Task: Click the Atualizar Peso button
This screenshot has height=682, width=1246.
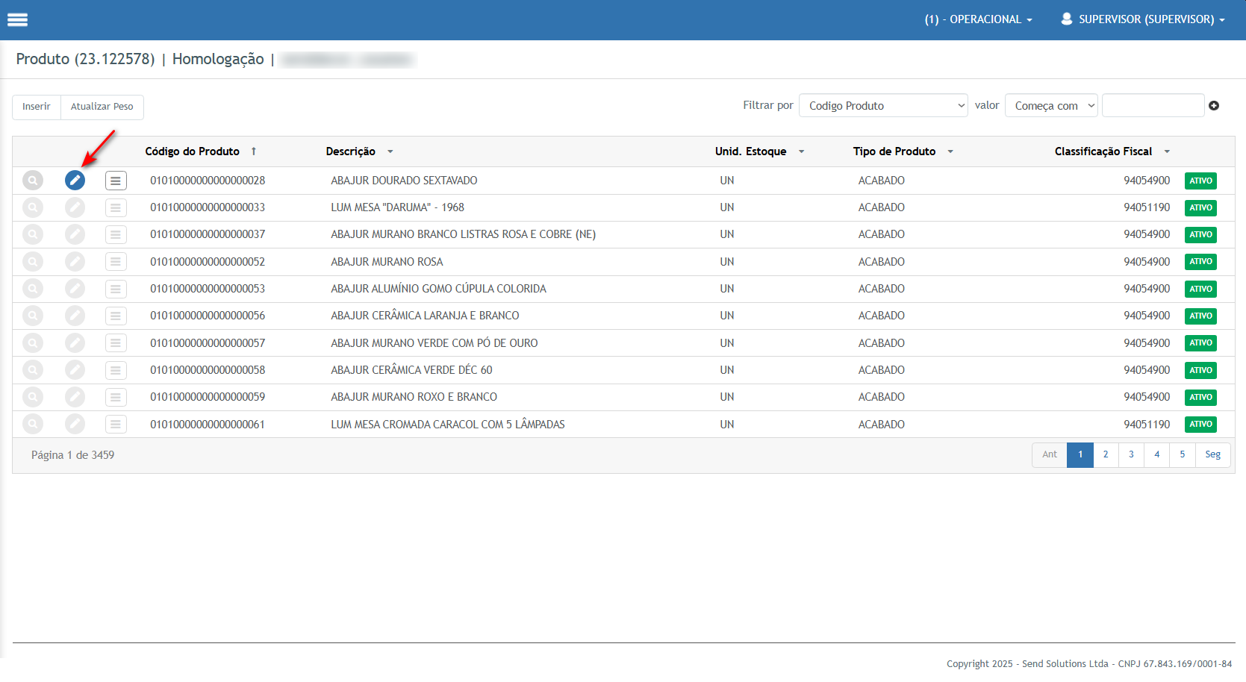Action: [102, 107]
